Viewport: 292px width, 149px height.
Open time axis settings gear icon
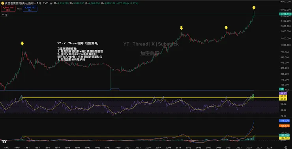[286, 147]
